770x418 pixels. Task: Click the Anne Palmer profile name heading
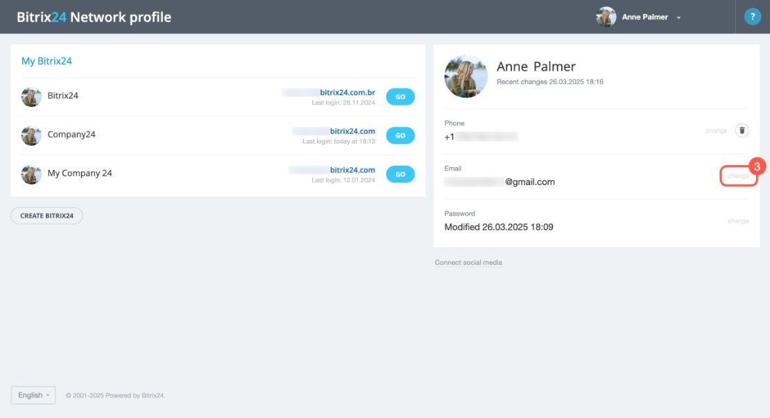536,67
